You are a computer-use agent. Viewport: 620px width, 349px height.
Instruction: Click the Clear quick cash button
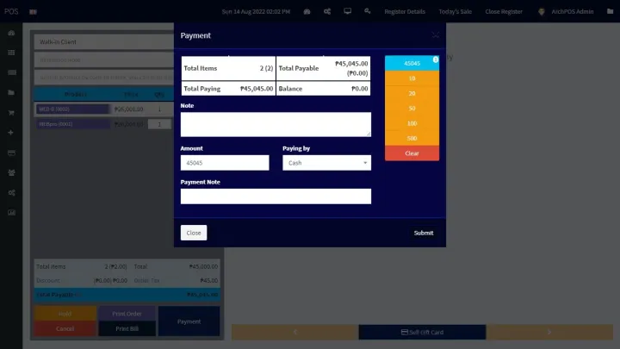tap(412, 153)
